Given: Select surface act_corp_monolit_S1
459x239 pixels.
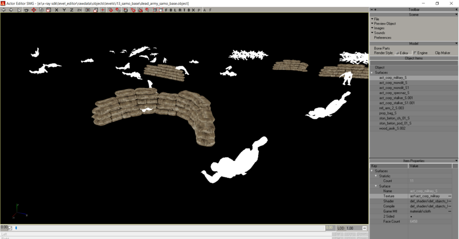Looking at the screenshot, I should [394, 88].
